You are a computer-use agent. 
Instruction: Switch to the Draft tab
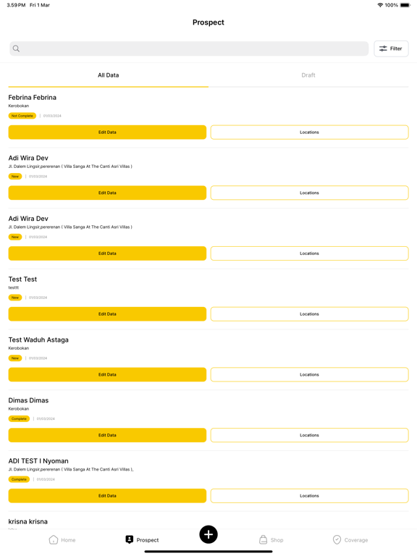308,75
